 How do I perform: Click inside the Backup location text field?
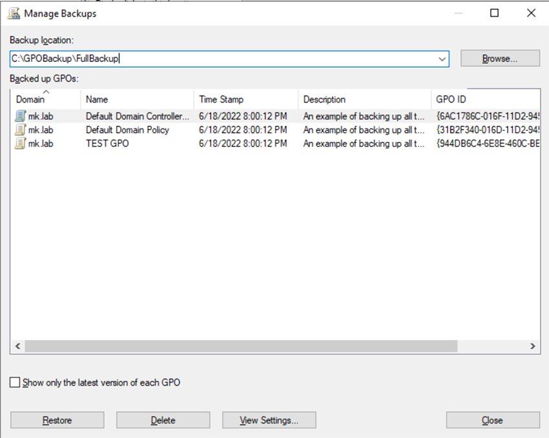194,58
